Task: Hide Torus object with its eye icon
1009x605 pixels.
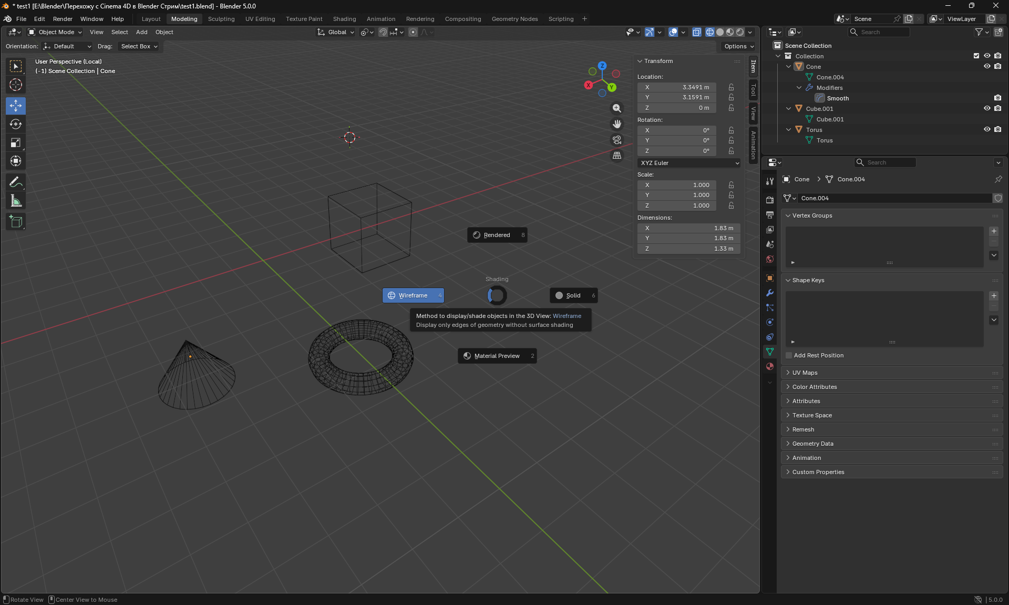Action: tap(987, 129)
